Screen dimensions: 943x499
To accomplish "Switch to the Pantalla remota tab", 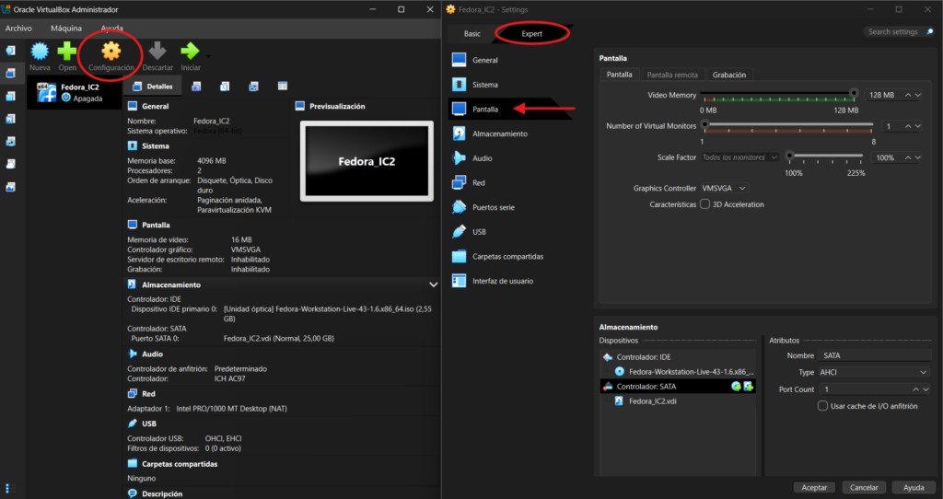I will [672, 75].
